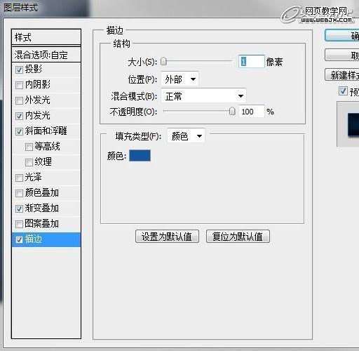Click the 不透明度 opacity slider handle
This screenshot has width=359, height=351.
point(232,112)
